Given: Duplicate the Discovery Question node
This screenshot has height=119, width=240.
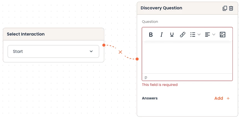Looking at the screenshot, I should tap(225, 8).
